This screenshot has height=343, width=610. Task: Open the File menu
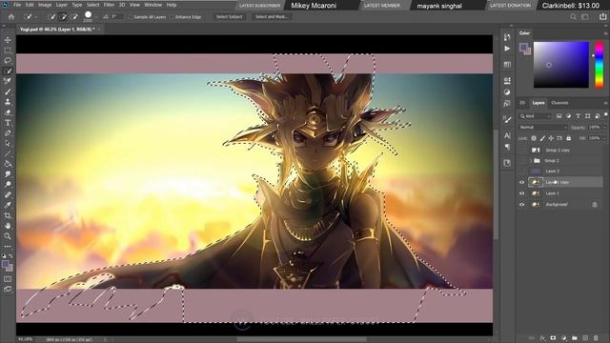pyautogui.click(x=17, y=5)
